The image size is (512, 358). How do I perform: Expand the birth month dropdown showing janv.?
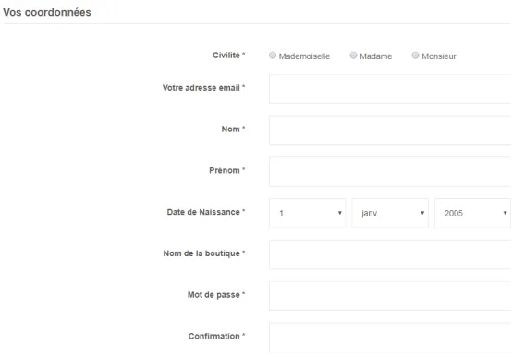390,213
